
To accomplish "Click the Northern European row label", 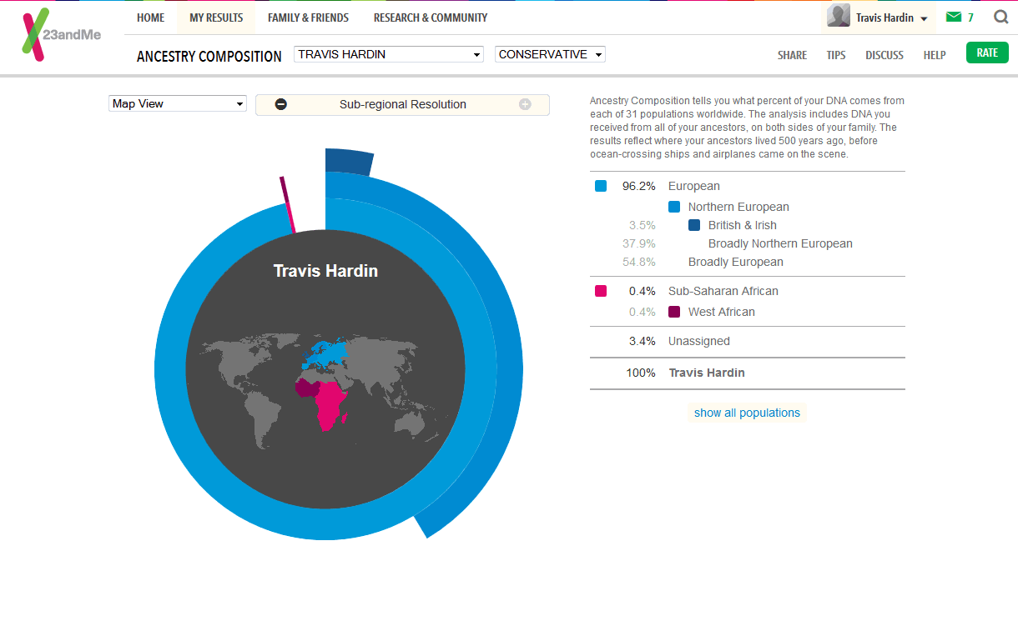I will (x=738, y=207).
